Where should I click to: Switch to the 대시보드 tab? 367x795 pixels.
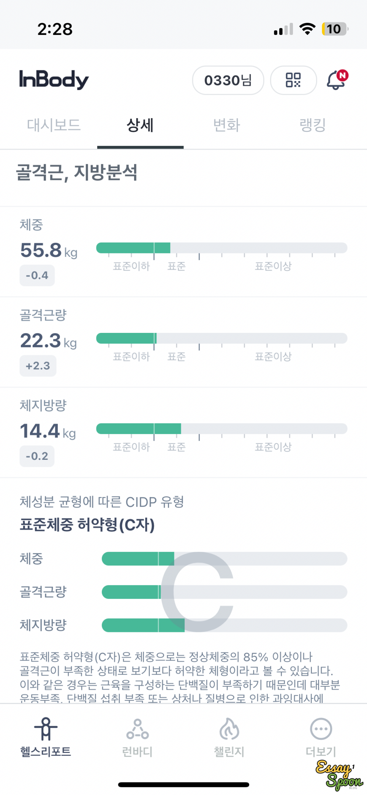(54, 125)
